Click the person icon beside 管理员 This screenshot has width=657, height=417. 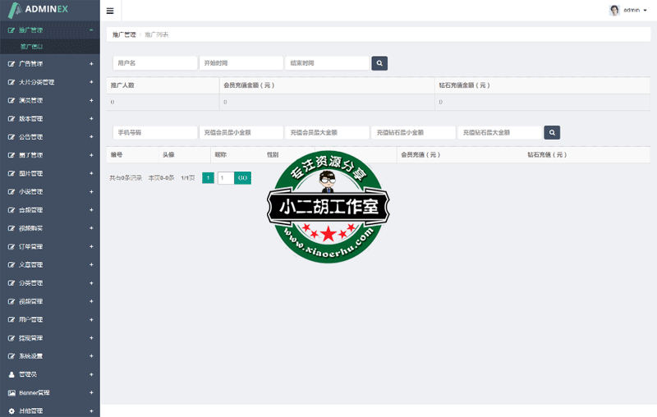tap(11, 374)
